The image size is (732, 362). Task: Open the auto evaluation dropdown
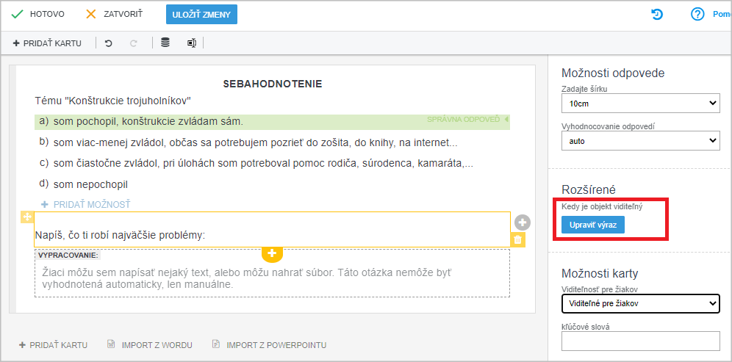[x=641, y=140]
